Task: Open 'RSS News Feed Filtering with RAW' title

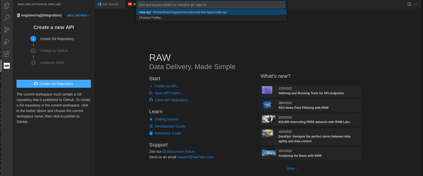Action: point(304,108)
